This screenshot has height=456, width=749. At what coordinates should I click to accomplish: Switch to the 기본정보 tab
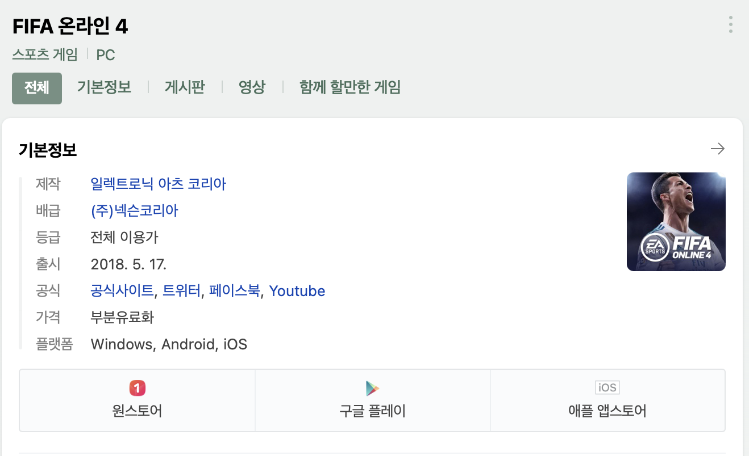point(104,87)
